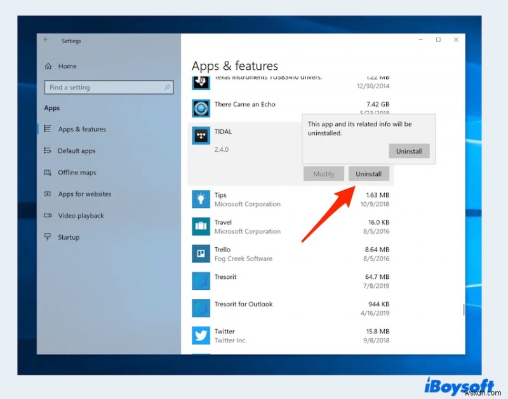The height and width of the screenshot is (399, 508).
Task: Click the apps list vertical scrollbar thumb
Action: click(464, 310)
